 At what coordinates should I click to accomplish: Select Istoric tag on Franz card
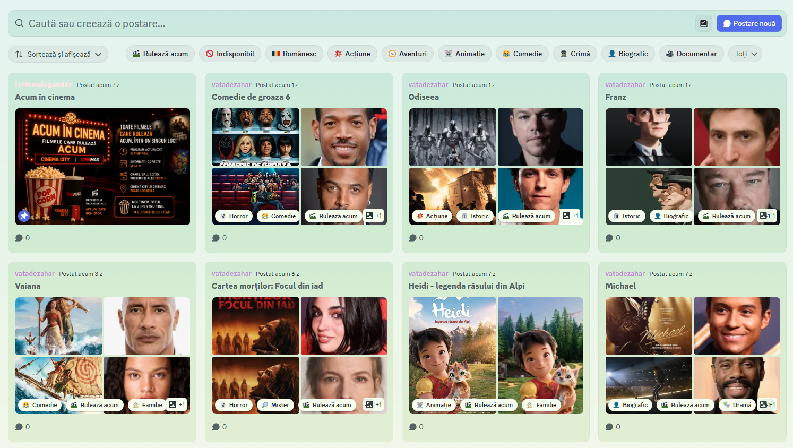point(627,216)
